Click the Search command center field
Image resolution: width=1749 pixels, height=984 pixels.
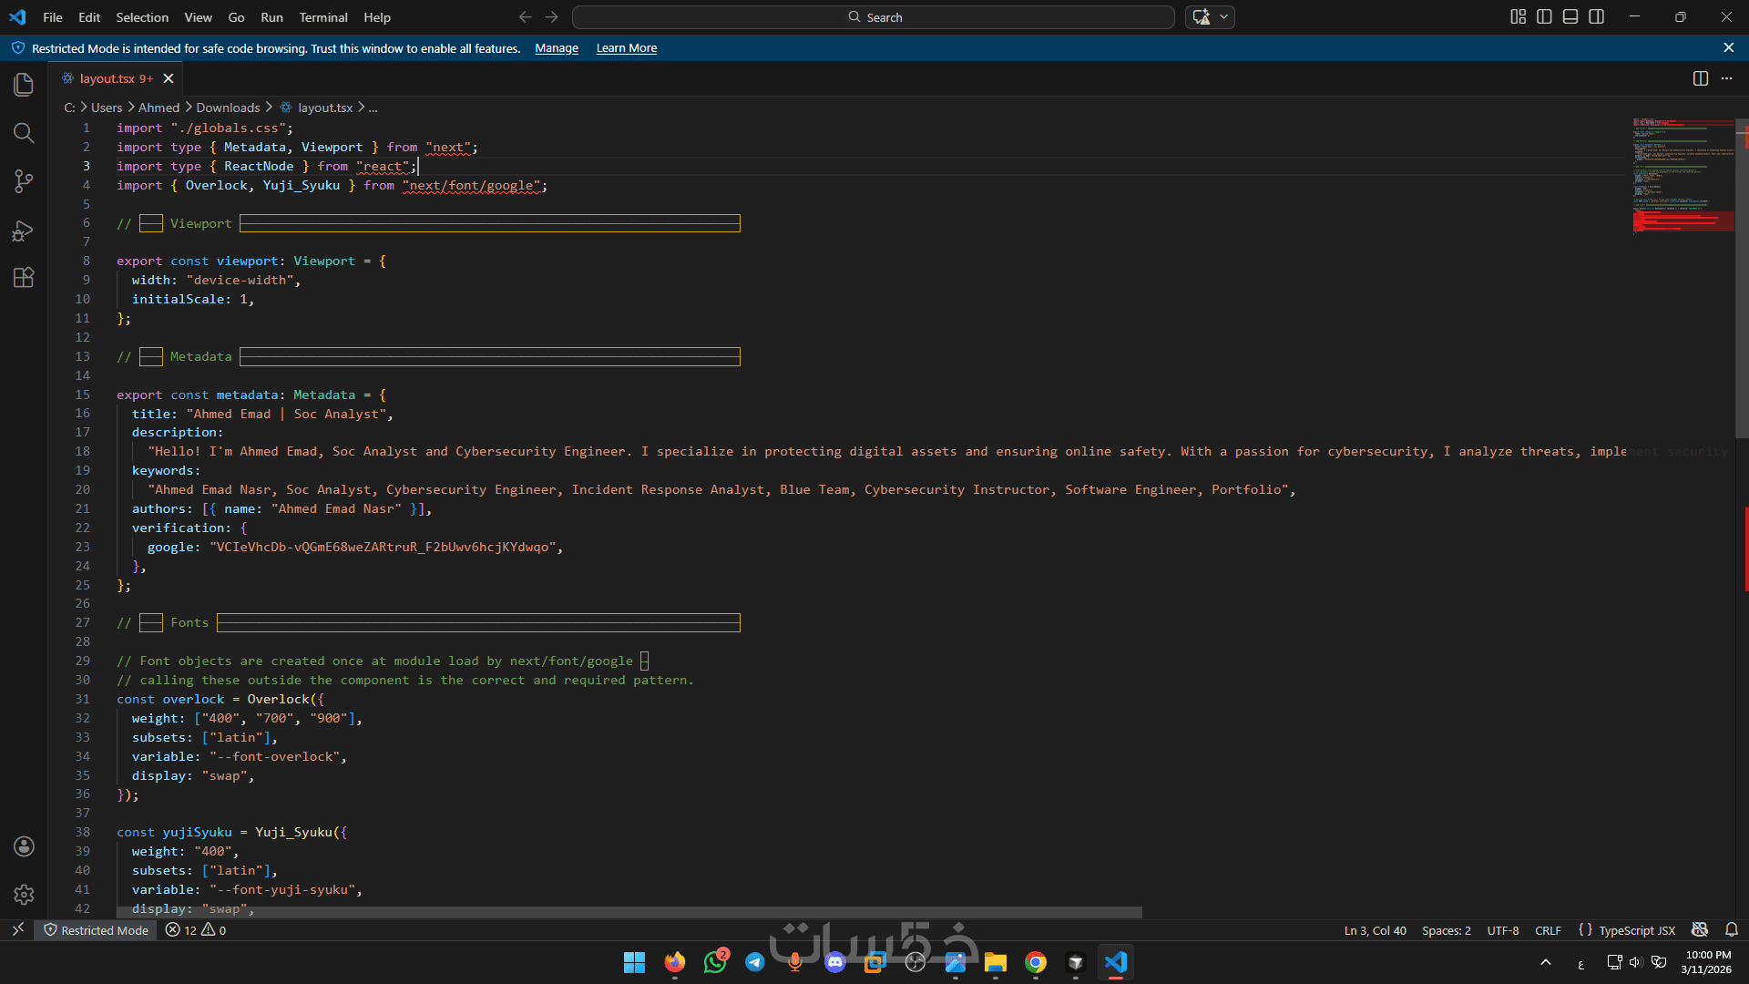click(x=873, y=17)
